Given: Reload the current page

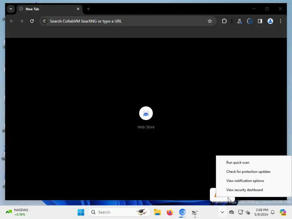Looking at the screenshot, I should point(32,21).
